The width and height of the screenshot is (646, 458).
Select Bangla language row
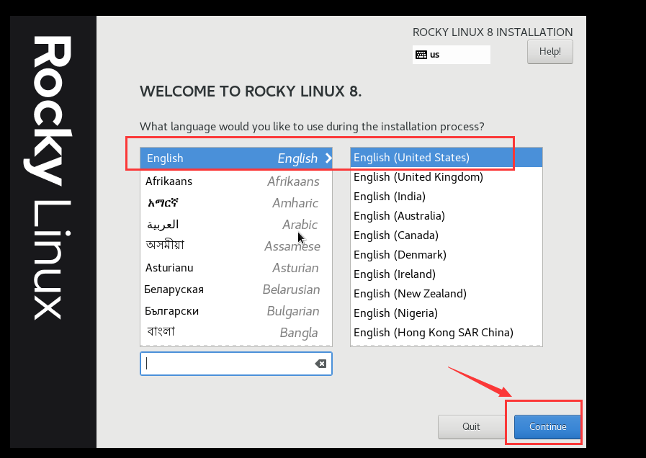tap(236, 333)
